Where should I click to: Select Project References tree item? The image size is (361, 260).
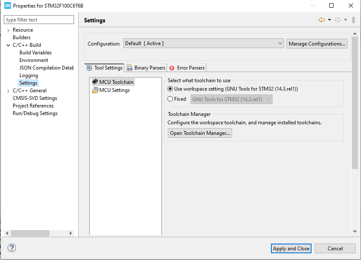point(33,106)
